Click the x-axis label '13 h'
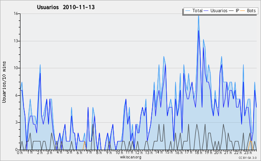Viewport: 261px width, 161px height. tap(149, 153)
